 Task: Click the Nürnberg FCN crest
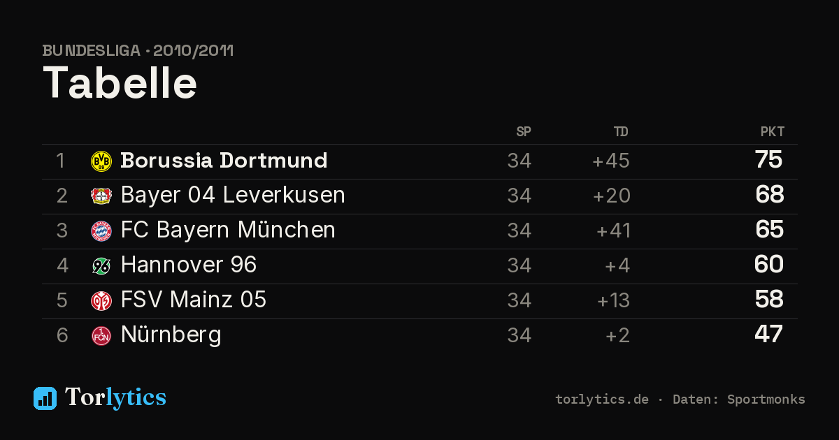tap(101, 336)
